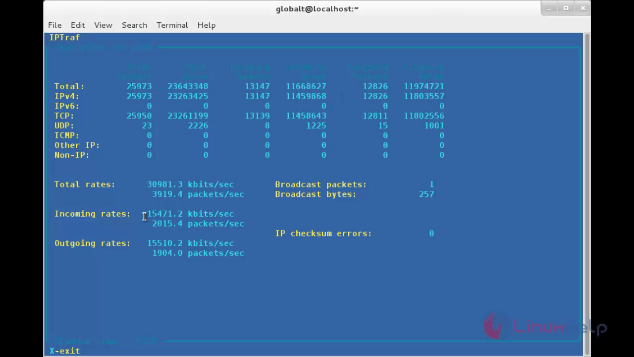The width and height of the screenshot is (634, 357).
Task: Select the 'Non-IP:' row label
Action: pyautogui.click(x=72, y=155)
